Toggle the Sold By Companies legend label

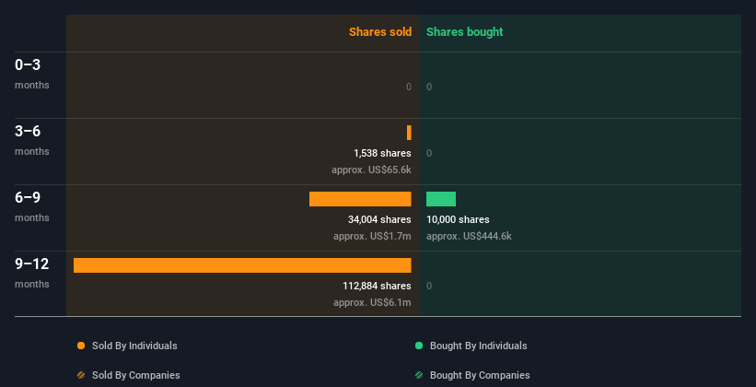(136, 375)
